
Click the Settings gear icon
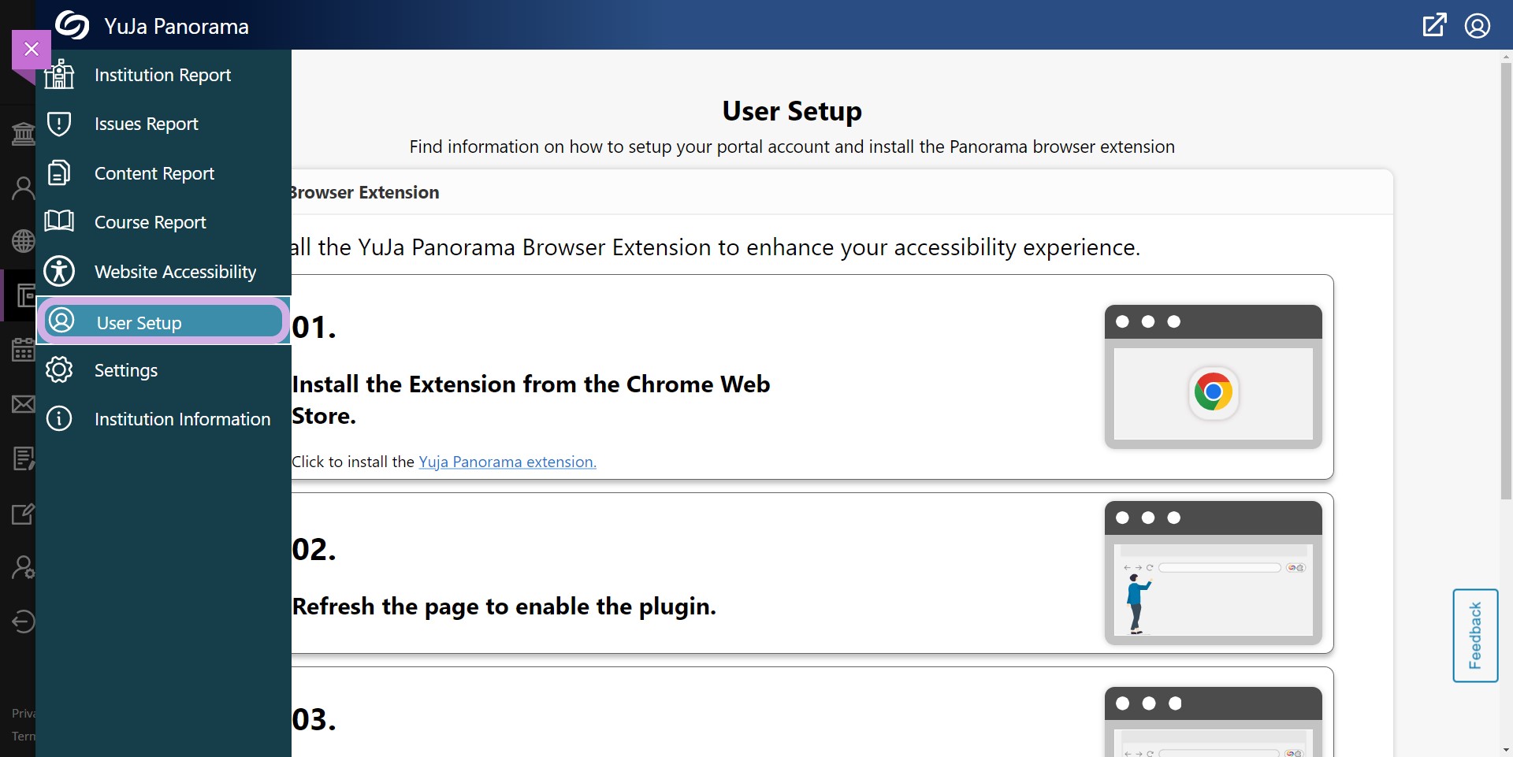pyautogui.click(x=59, y=369)
